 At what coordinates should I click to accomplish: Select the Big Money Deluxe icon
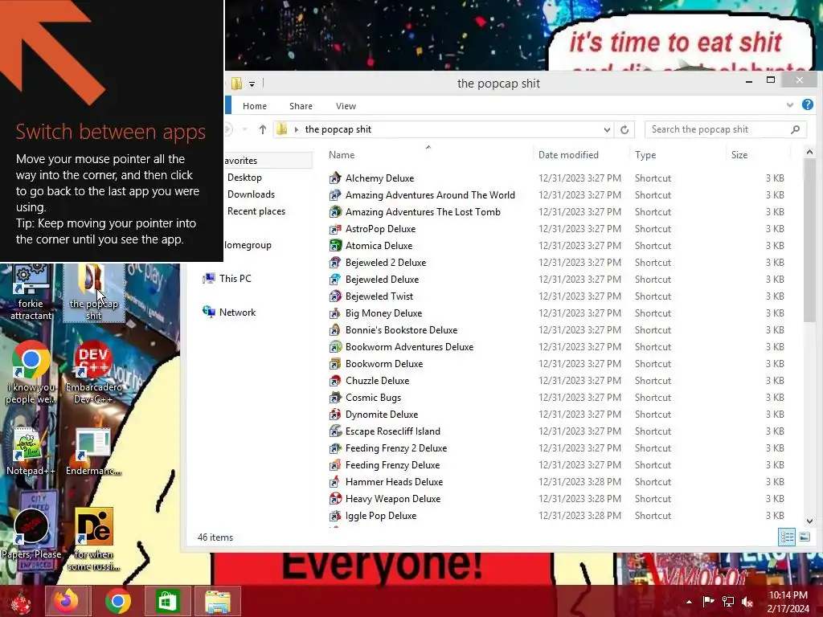(335, 313)
